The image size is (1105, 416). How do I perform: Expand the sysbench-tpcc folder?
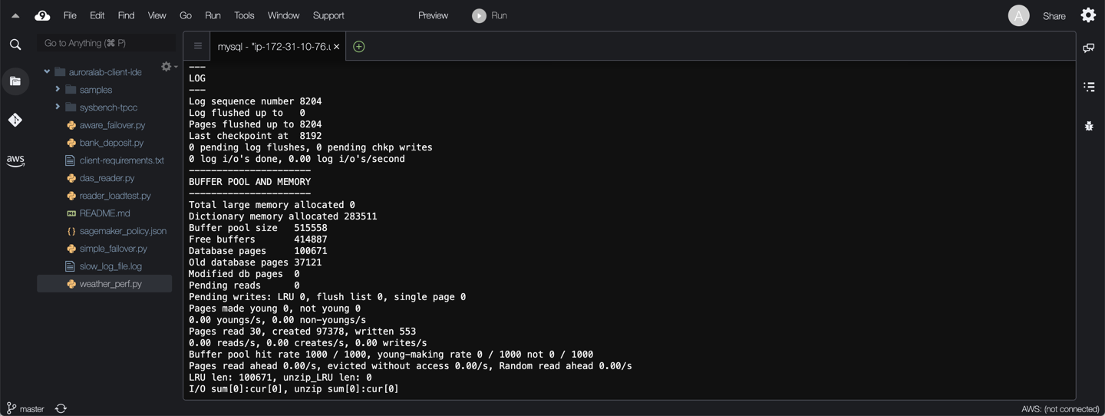pos(58,107)
